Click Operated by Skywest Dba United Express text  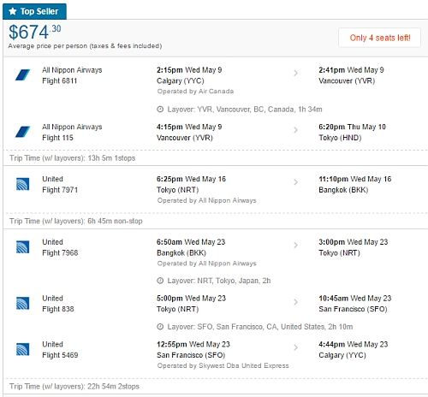[223, 365]
